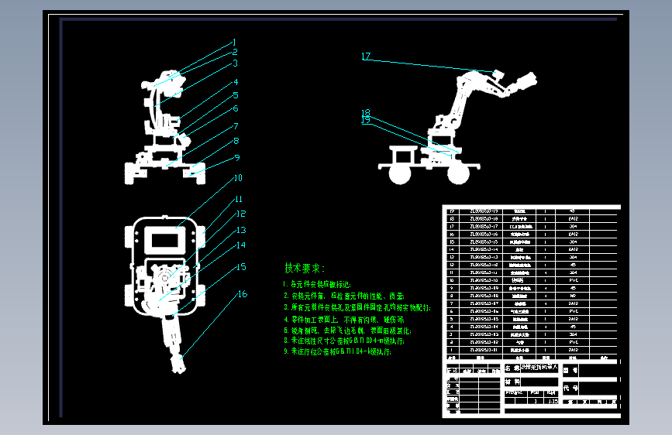Click the '图号' label in the title block
Viewport: 672px width, 435px height.
(x=570, y=370)
